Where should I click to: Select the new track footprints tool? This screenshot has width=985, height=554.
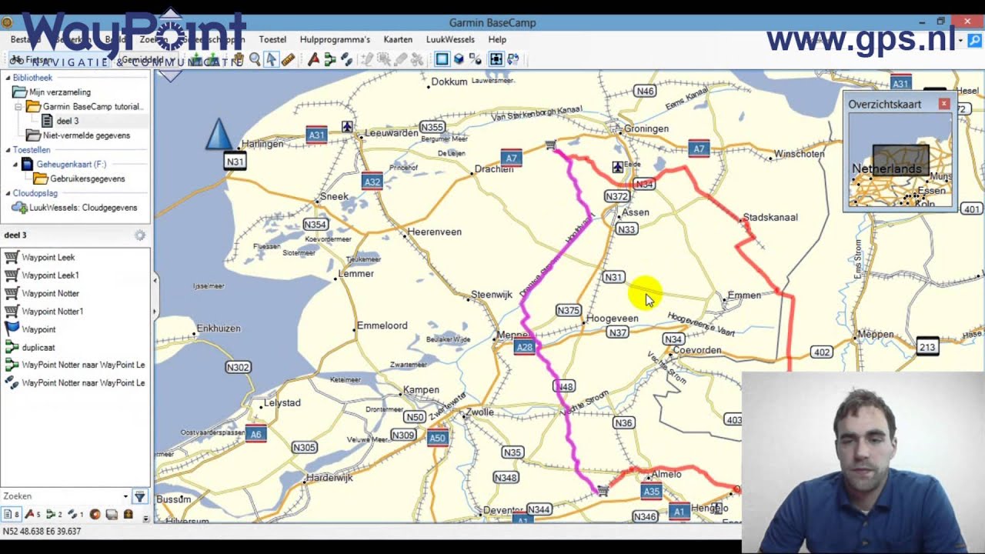coord(346,59)
